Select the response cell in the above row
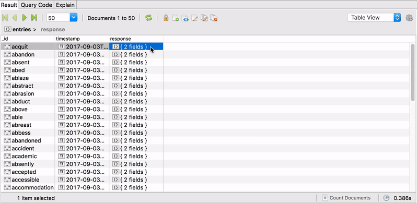The image size is (418, 203). coord(136,109)
